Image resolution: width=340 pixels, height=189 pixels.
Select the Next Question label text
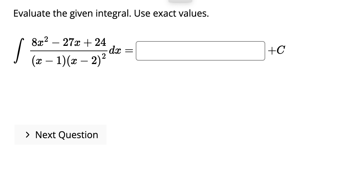[x=66, y=135]
